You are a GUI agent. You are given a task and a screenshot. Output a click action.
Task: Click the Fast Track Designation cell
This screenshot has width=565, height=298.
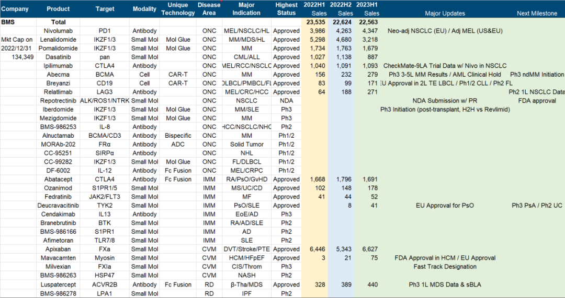pos(445,267)
